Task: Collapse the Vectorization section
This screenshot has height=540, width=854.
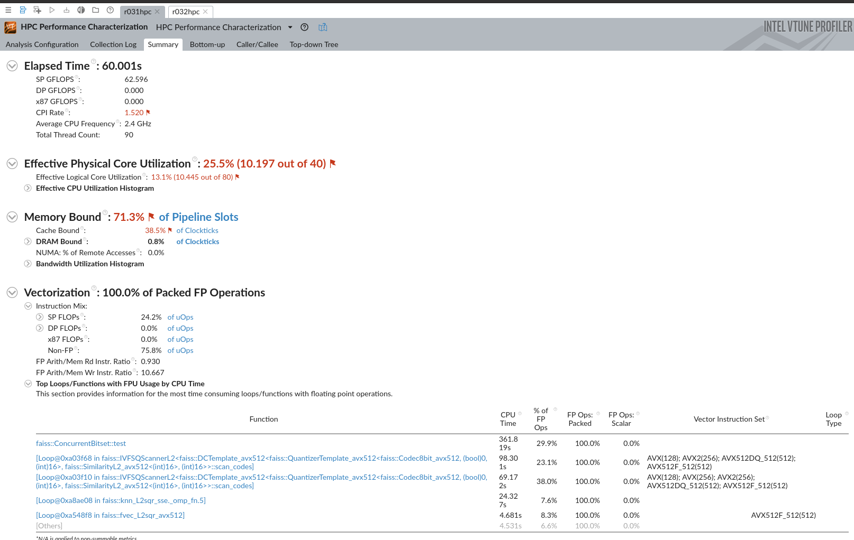Action: [12, 293]
